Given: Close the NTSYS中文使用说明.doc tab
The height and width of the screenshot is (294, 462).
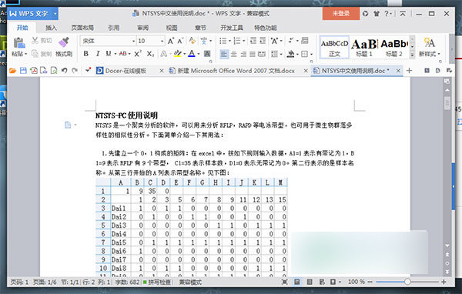Looking at the screenshot, I should (398, 71).
